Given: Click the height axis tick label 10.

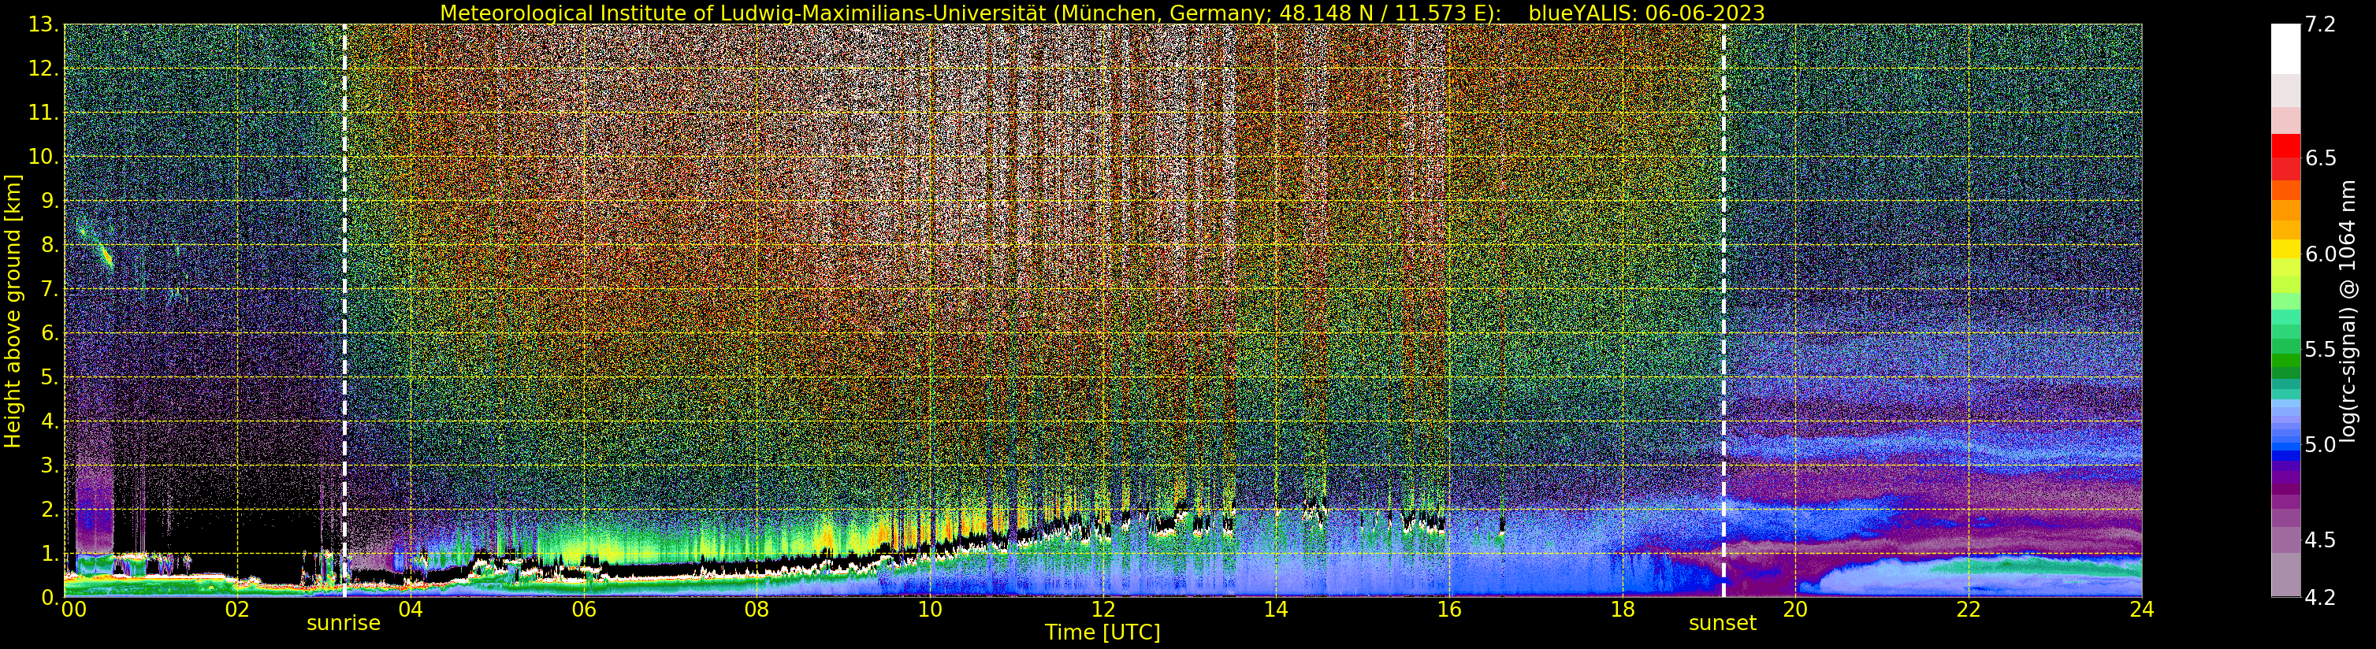Looking at the screenshot, I should (43, 157).
